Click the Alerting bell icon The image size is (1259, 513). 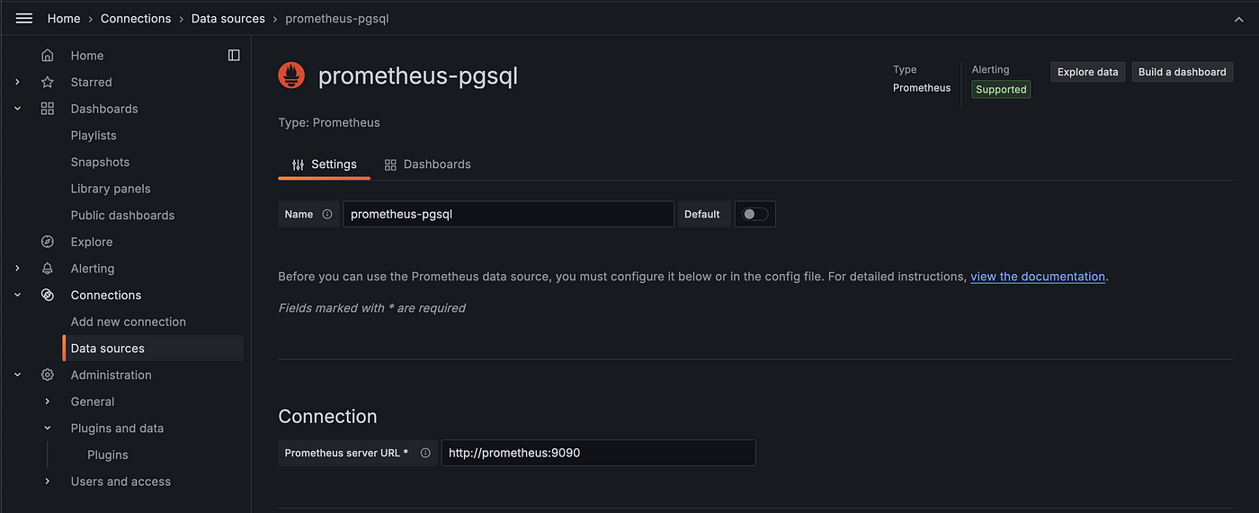pyautogui.click(x=48, y=269)
